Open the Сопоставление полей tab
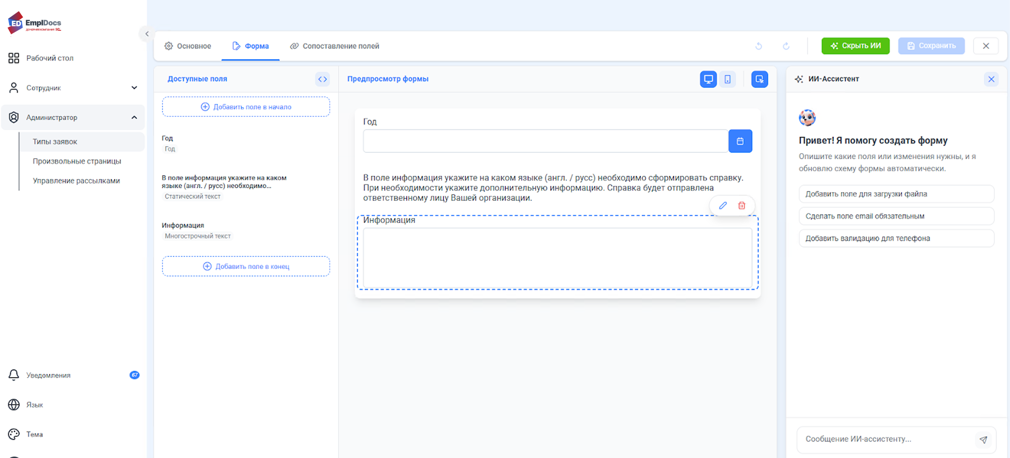The height and width of the screenshot is (458, 1010). point(334,46)
